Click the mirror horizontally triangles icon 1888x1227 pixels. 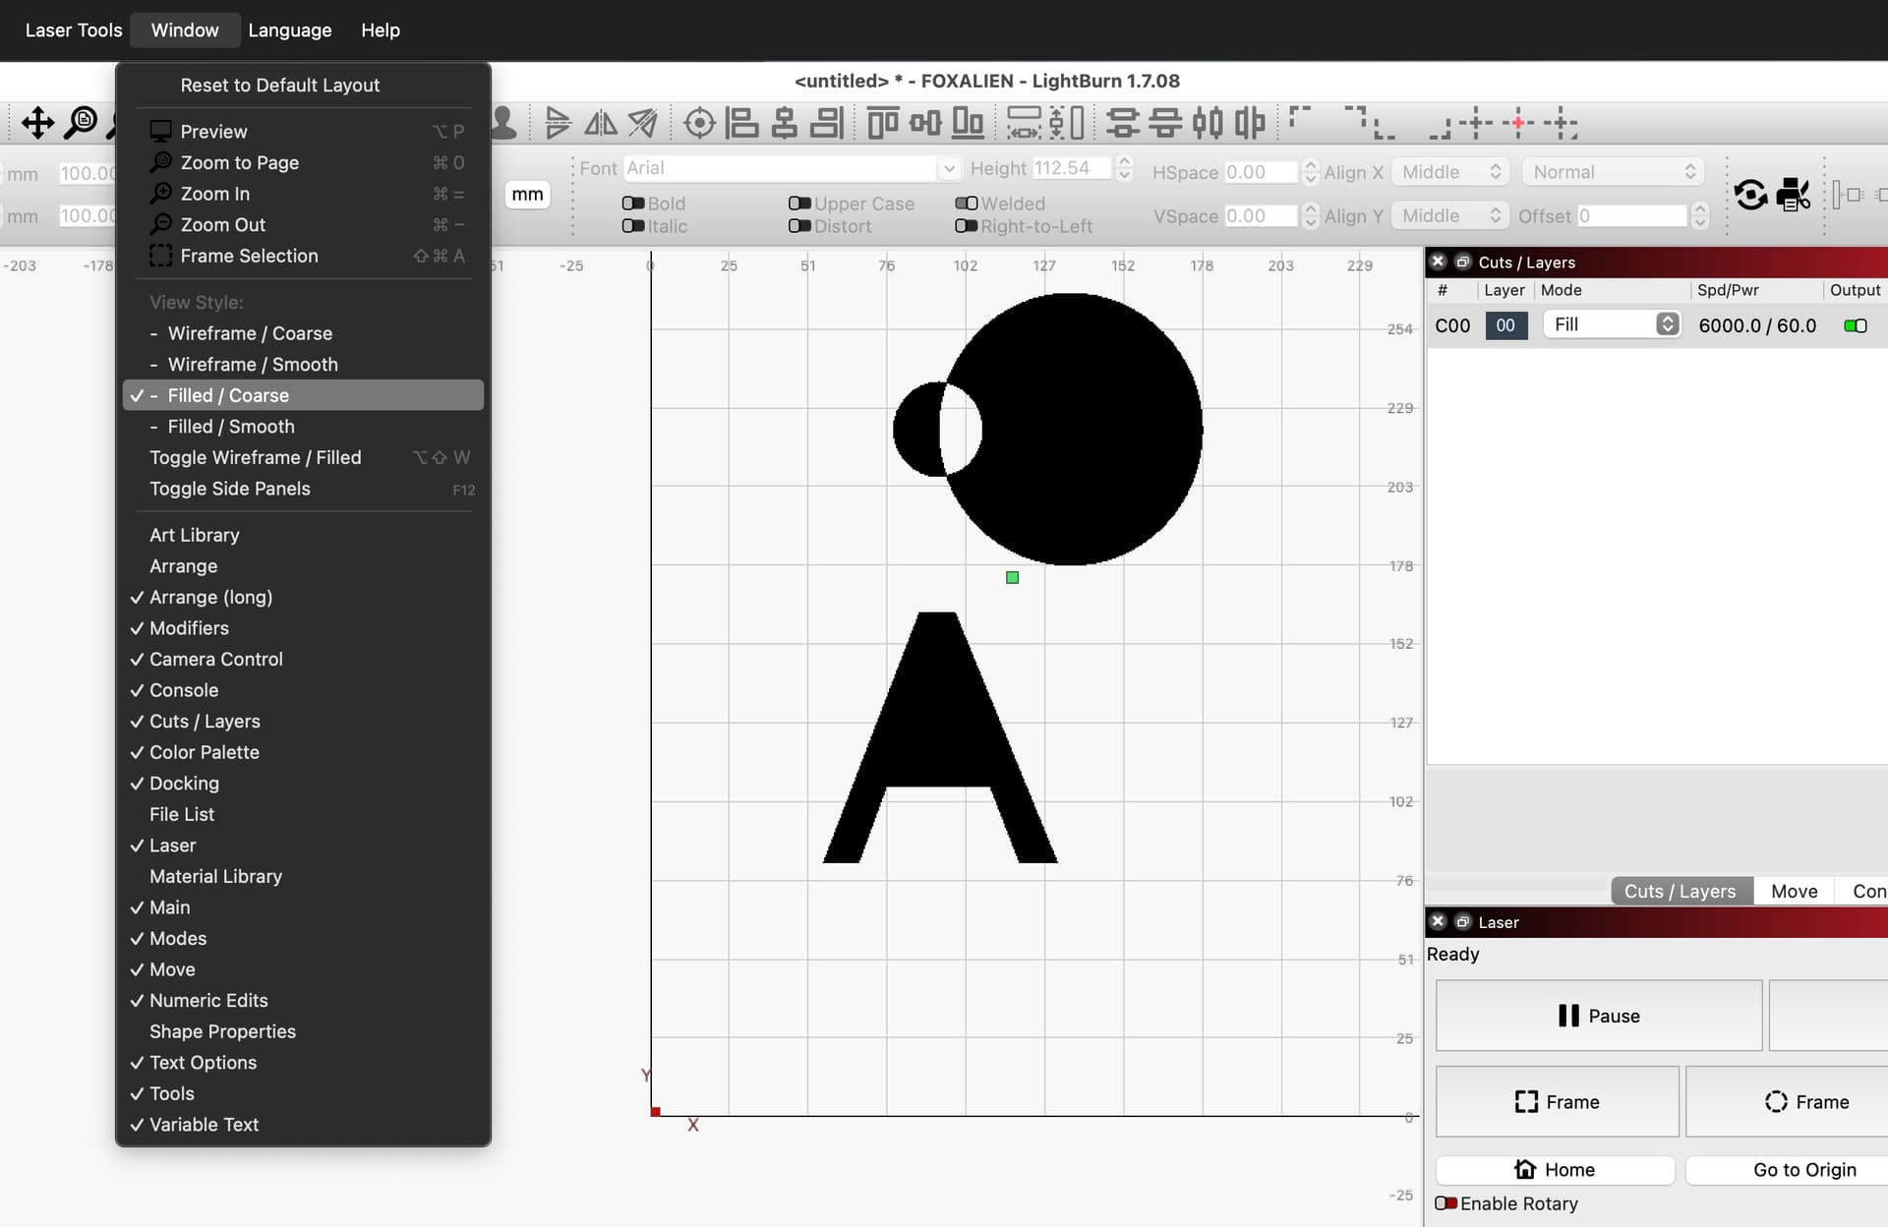click(601, 123)
